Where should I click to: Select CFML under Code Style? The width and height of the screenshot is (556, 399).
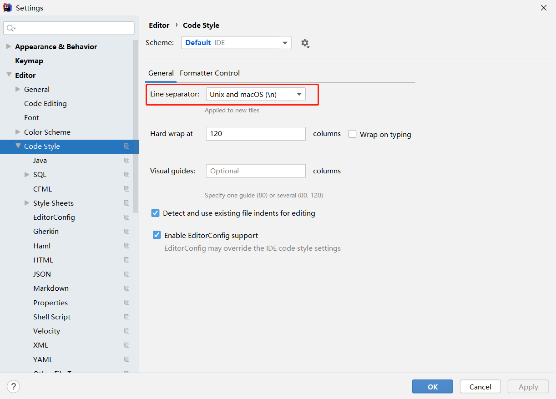pos(43,189)
